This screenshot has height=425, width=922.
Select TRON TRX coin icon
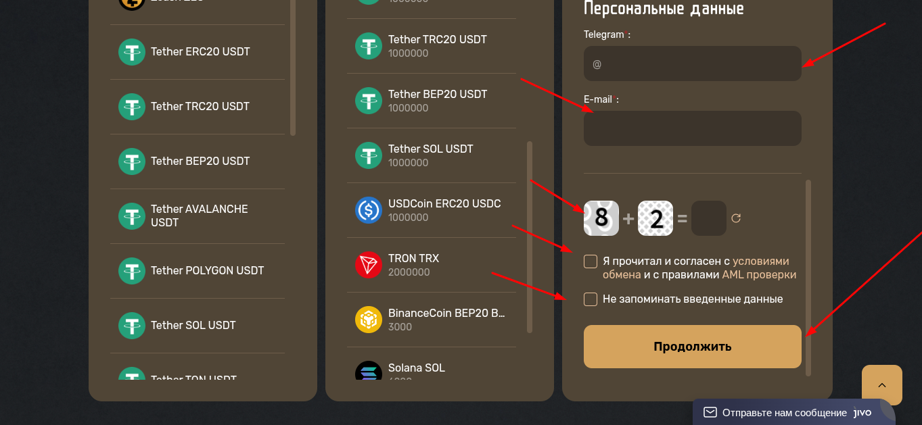tap(369, 265)
